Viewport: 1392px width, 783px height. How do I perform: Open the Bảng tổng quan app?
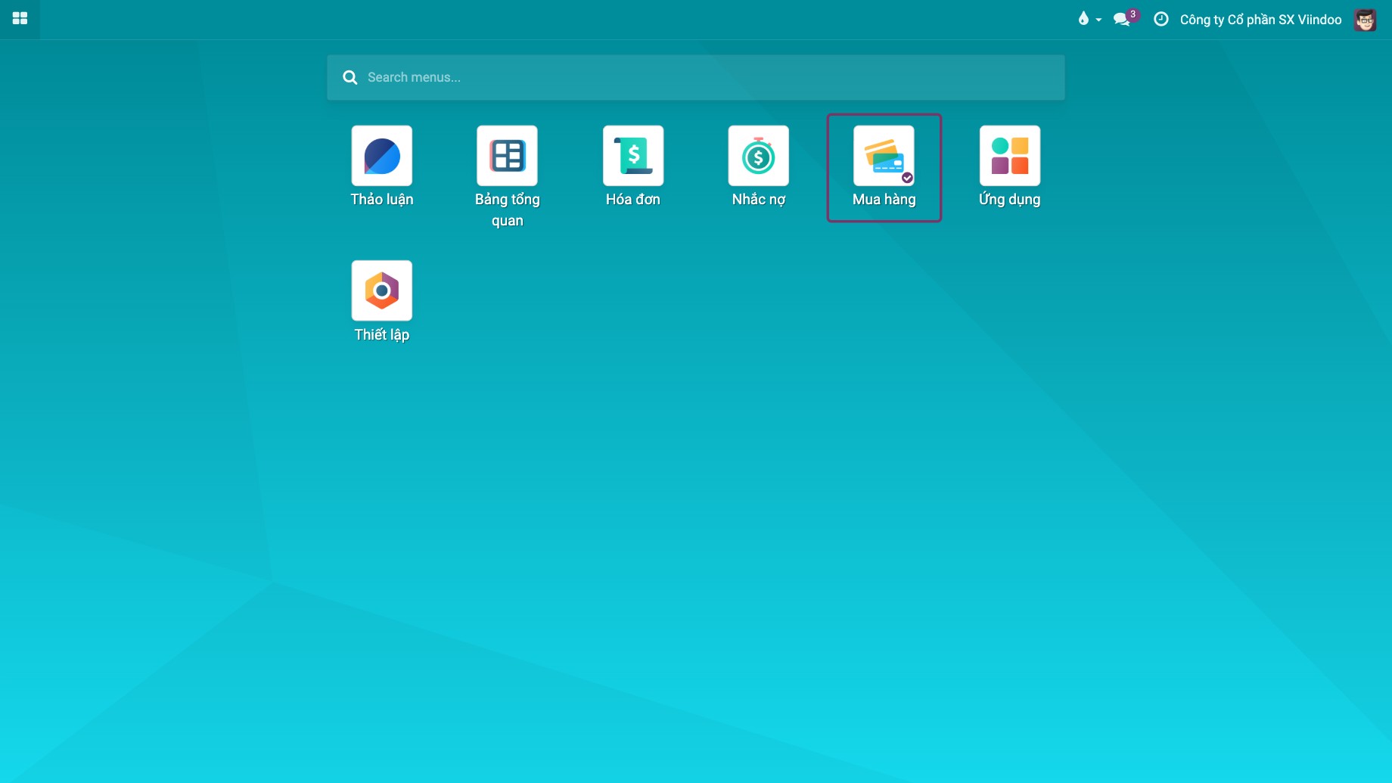click(x=507, y=156)
